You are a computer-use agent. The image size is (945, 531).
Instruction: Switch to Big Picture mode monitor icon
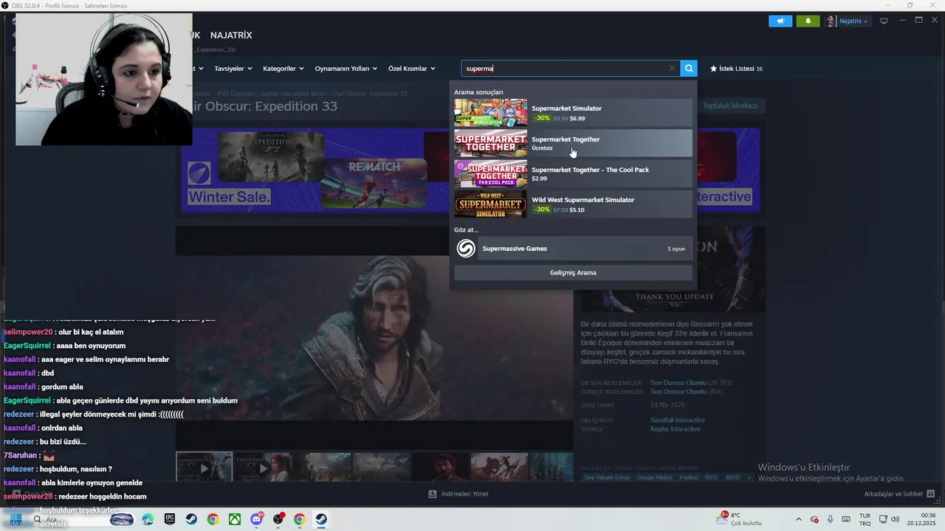[x=884, y=21]
